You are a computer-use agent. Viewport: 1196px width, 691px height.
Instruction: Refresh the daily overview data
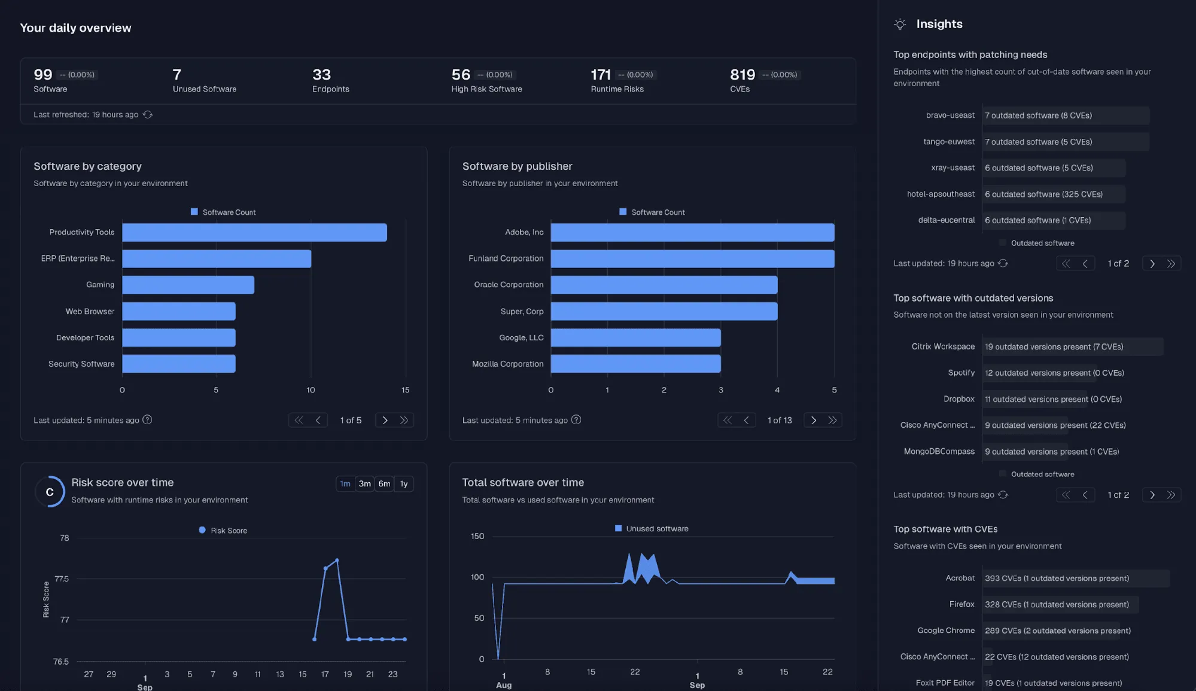(148, 114)
